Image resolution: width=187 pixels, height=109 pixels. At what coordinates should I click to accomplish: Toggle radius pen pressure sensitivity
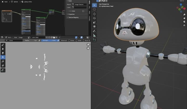pos(39,40)
